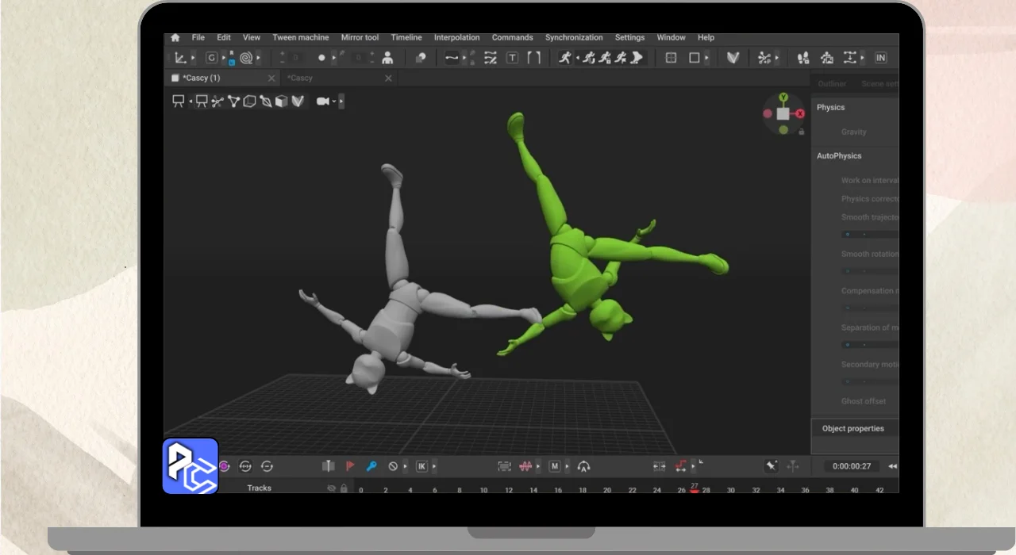Click the Home icon in menu bar

click(x=175, y=37)
